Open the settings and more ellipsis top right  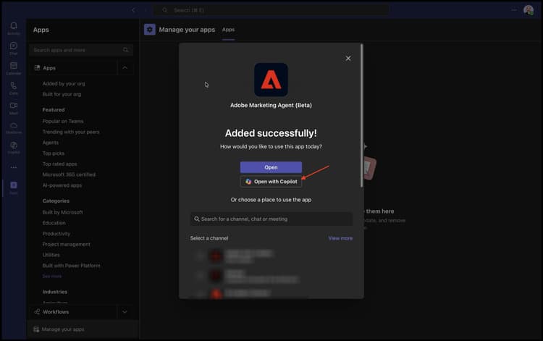click(x=514, y=10)
